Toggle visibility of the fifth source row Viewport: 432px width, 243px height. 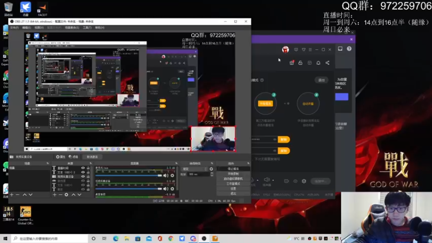83,185
